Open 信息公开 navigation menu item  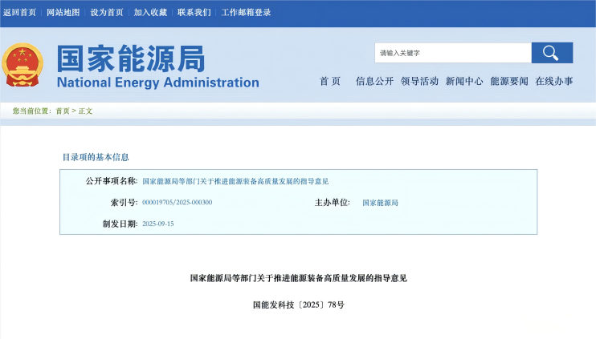(374, 81)
